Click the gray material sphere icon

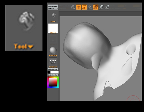tap(53, 50)
